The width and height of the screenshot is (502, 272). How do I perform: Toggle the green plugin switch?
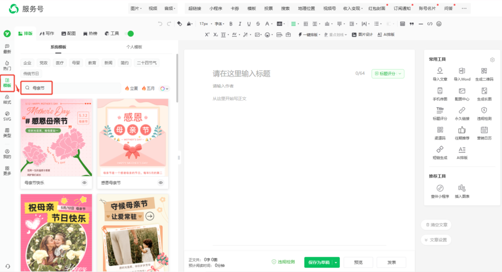pyautogui.click(x=130, y=34)
